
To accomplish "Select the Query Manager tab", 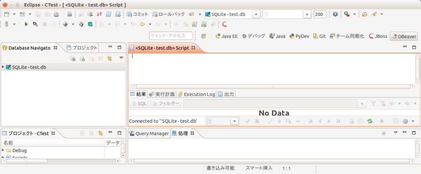I will [x=149, y=133].
